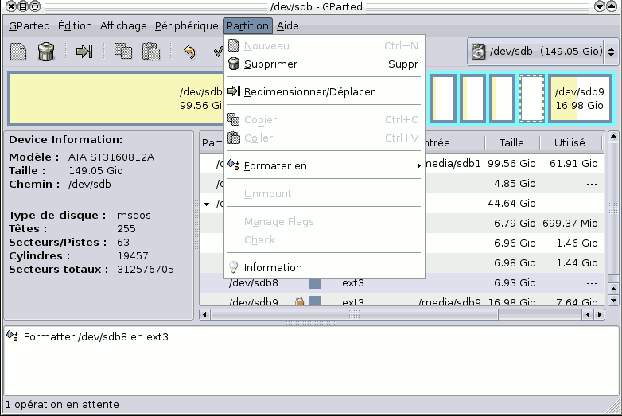Click the 312576705 total sectors value

point(146,270)
